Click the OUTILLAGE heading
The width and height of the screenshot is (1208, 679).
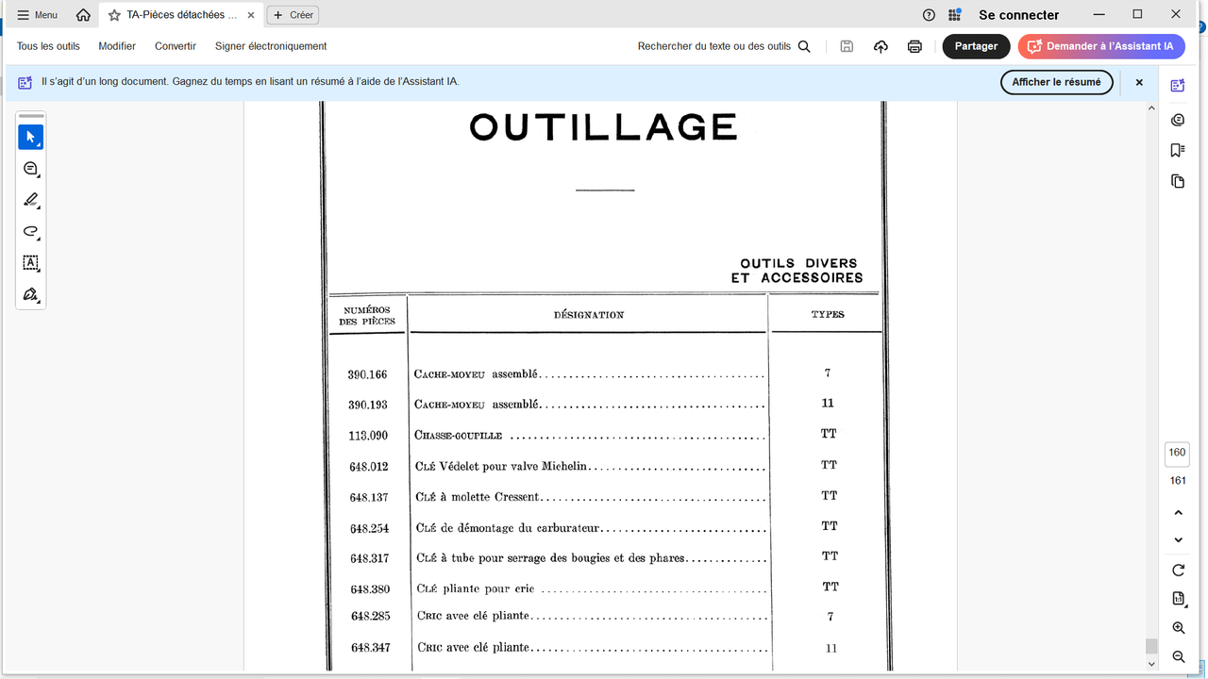pyautogui.click(x=604, y=126)
